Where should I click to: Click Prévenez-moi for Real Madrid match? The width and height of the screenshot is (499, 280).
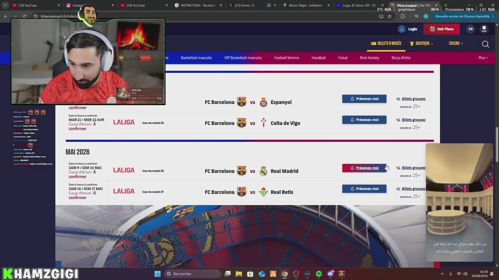pyautogui.click(x=364, y=168)
